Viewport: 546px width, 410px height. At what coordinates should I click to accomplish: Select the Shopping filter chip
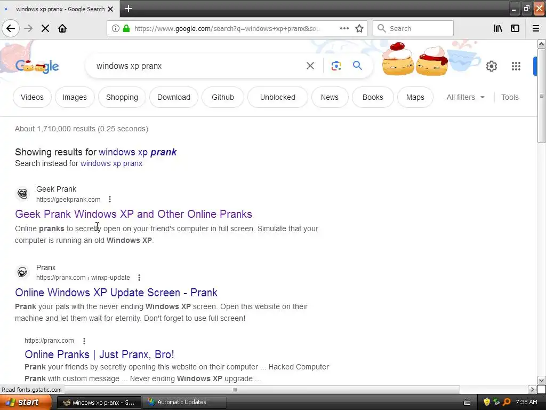[122, 97]
